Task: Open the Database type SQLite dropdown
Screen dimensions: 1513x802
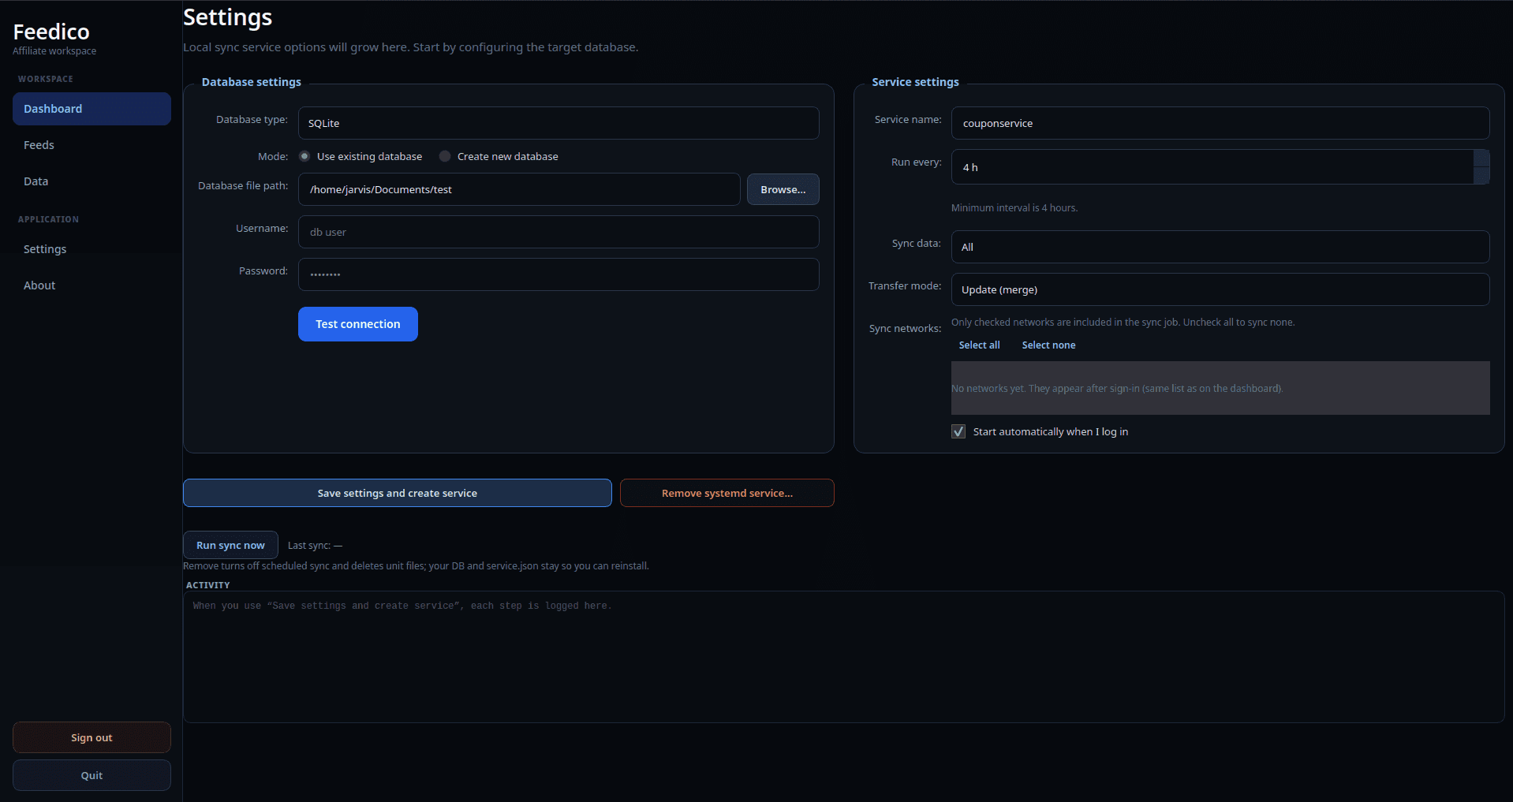Action: click(559, 123)
